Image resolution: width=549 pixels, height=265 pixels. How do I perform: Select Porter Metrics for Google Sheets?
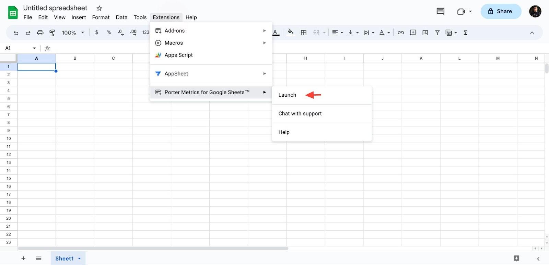coord(211,92)
